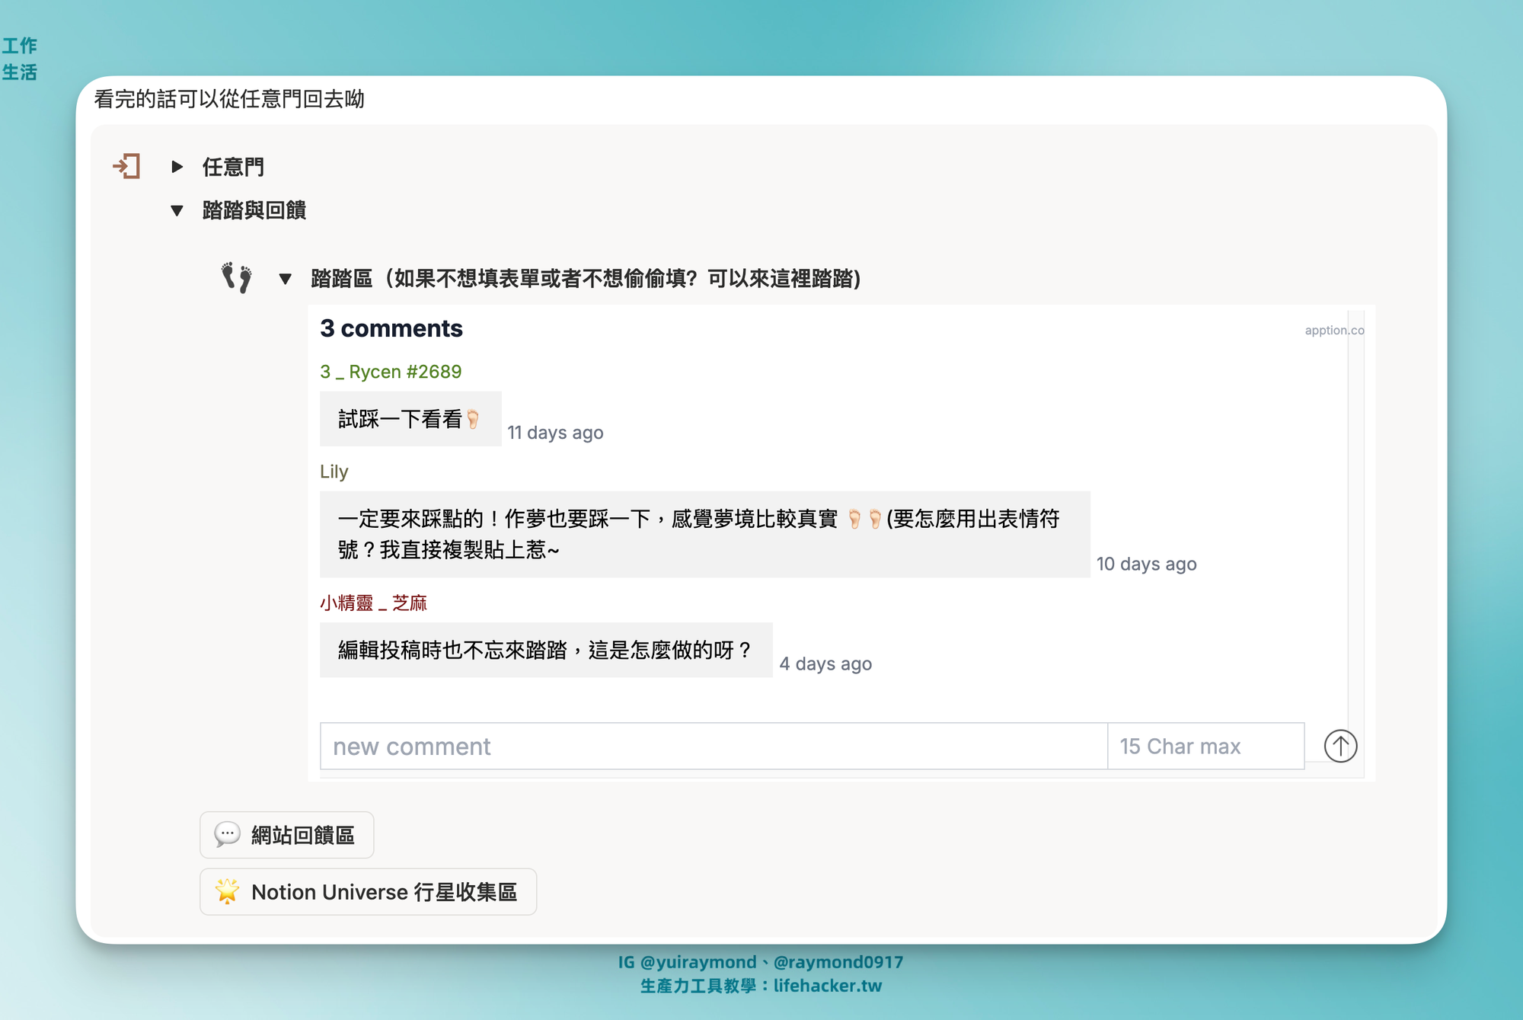Image resolution: width=1523 pixels, height=1020 pixels.
Task: Click commenter name 小精靈 _ 芝麻
Action: coord(373,603)
